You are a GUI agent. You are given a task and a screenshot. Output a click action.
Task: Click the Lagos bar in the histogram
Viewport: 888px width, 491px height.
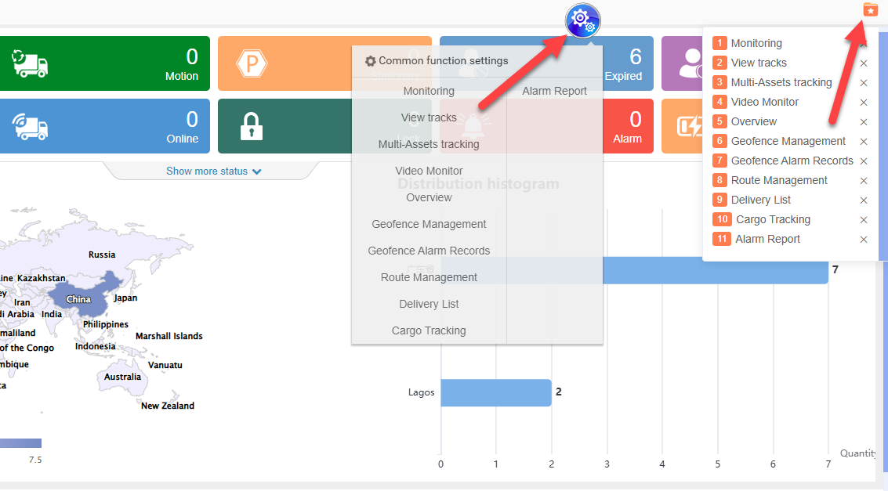coord(495,392)
